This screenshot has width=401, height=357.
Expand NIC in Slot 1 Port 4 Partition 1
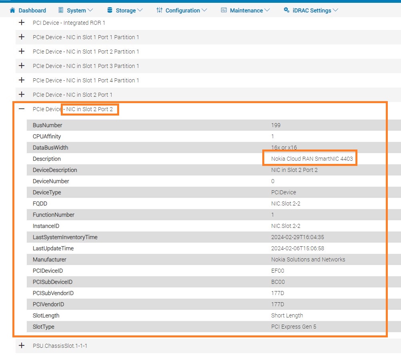tap(22, 80)
